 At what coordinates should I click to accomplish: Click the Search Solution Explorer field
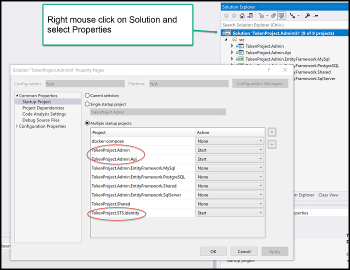tap(284, 25)
